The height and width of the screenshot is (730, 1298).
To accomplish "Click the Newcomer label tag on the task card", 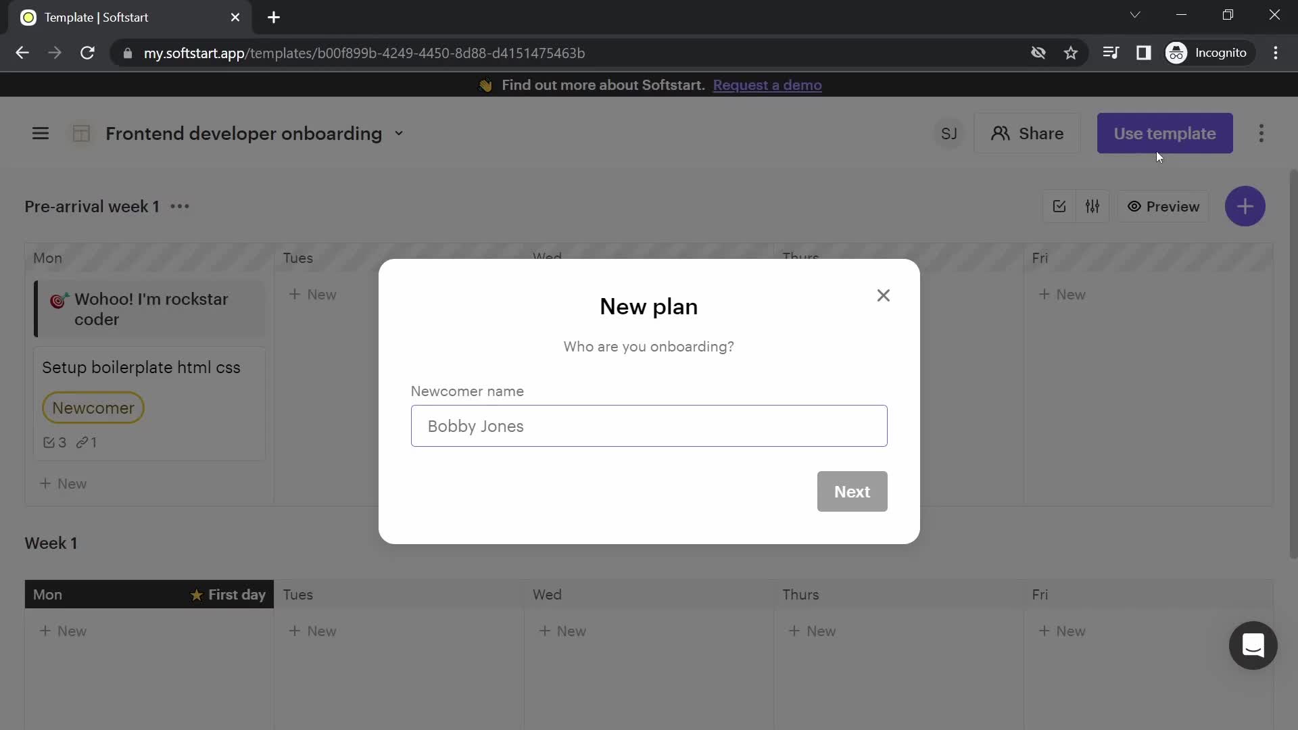I will click(93, 408).
